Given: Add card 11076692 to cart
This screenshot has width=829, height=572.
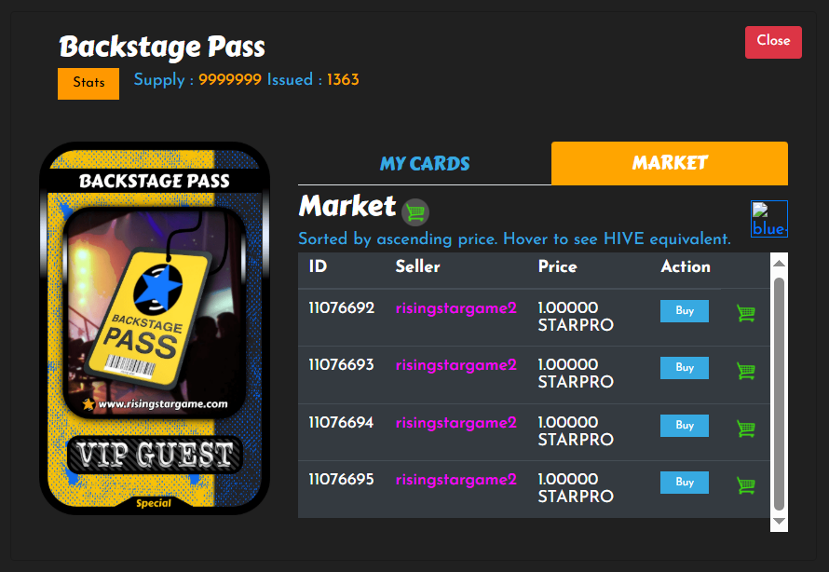Looking at the screenshot, I should coord(746,313).
